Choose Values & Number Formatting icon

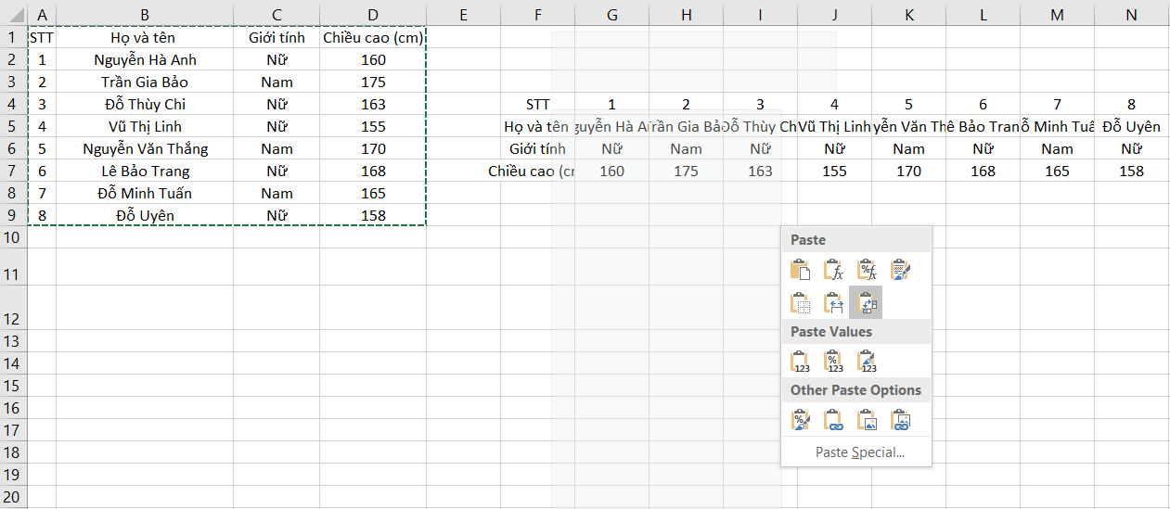833,362
